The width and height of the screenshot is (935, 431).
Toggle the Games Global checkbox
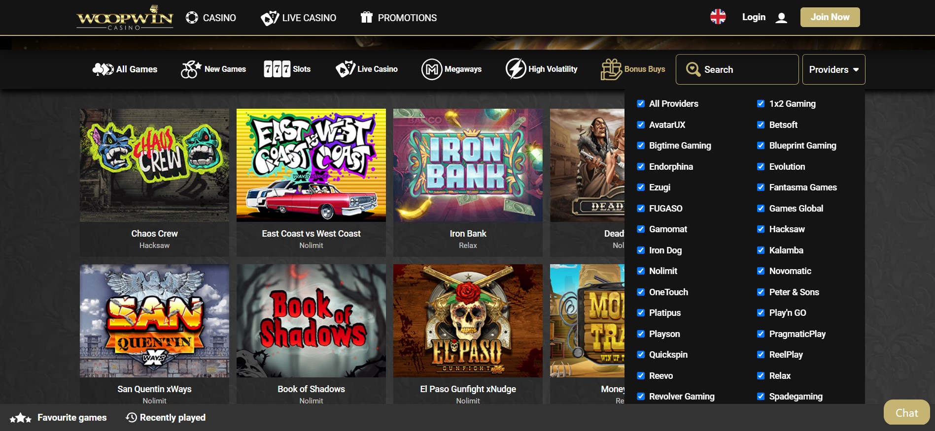[761, 209]
